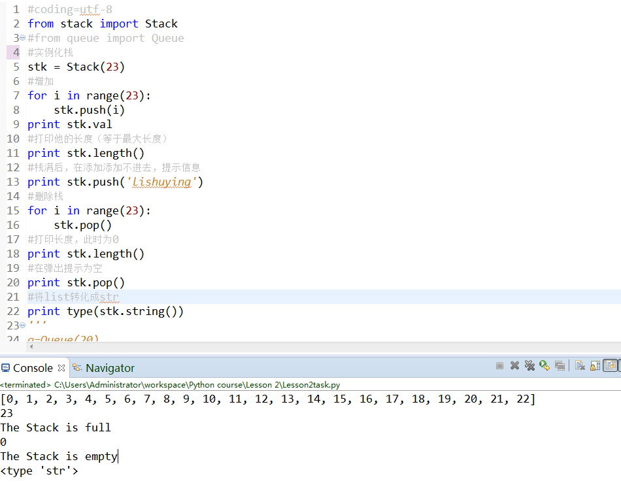621x483 pixels.
Task: Click the gray stacked windows console icon
Action: pos(560,366)
